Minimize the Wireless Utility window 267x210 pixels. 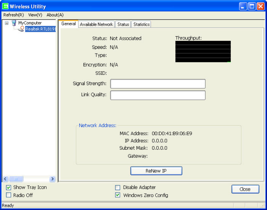(243, 6)
